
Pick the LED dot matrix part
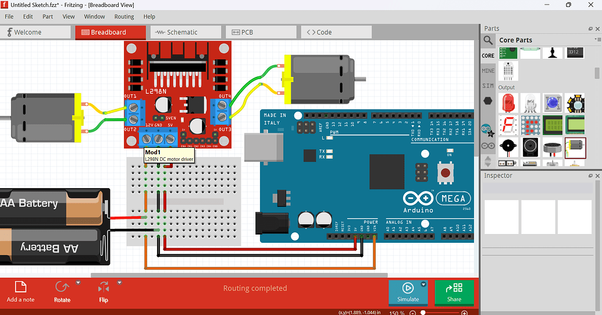pos(530,125)
